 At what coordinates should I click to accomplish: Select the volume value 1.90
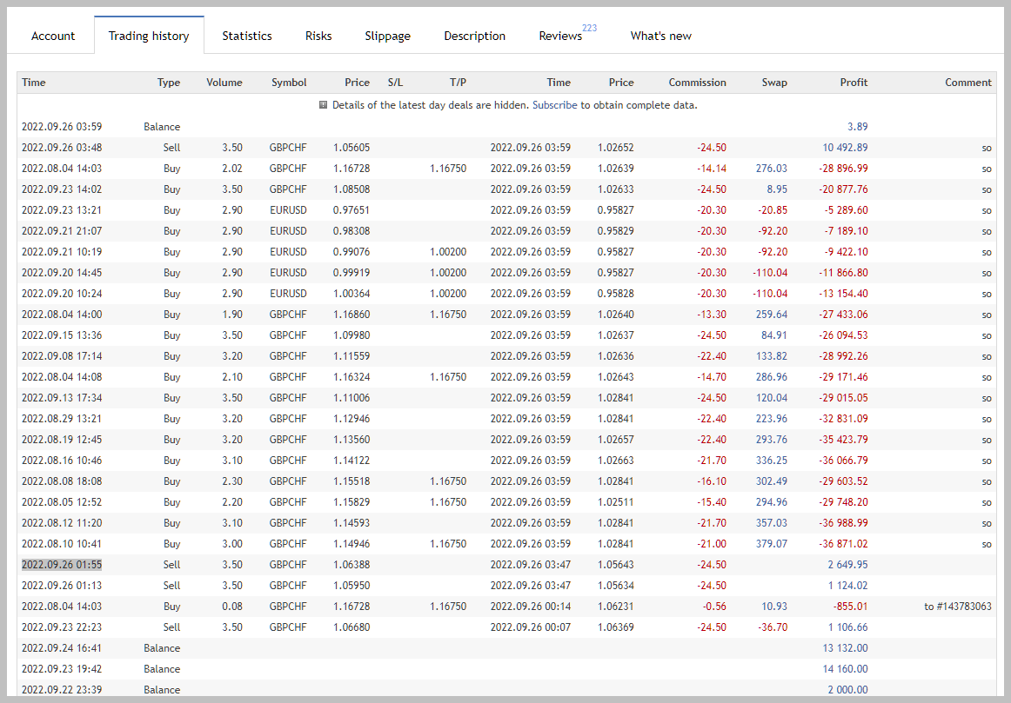click(x=232, y=315)
